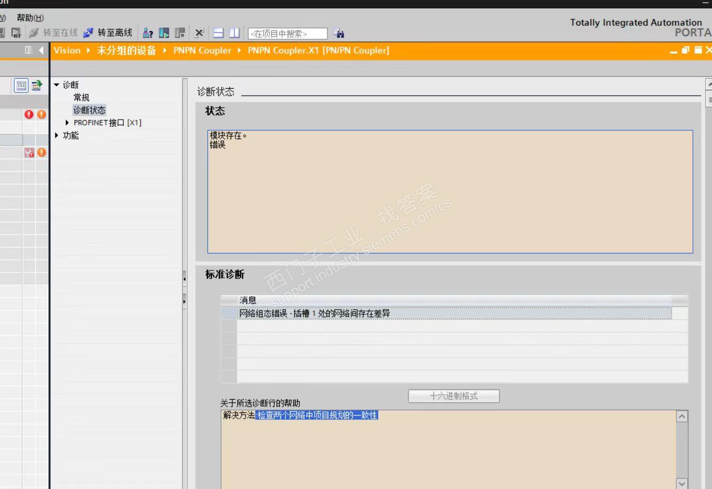Click the highlighted 检查两个网络中项目规划的一致性 text
The image size is (712, 489).
(317, 415)
